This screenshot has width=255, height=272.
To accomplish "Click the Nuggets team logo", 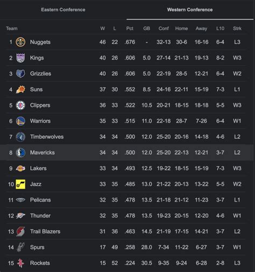I will tap(20, 42).
